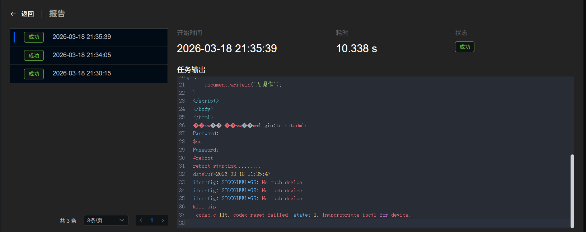Image resolution: width=586 pixels, height=232 pixels.
Task: Click the back arrow icon
Action: coord(13,14)
